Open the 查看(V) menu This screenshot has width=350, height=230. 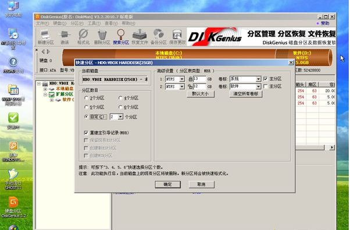click(x=111, y=23)
